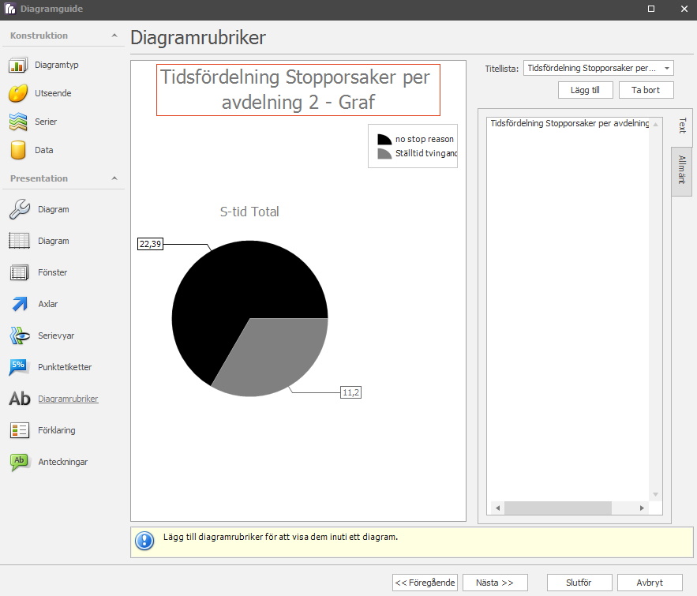
Task: Click the Förklaring sidebar label
Action: tap(57, 430)
